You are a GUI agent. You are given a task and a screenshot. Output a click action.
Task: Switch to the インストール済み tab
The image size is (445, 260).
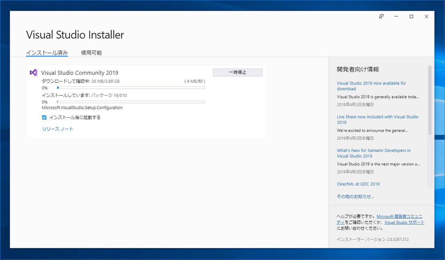click(47, 53)
